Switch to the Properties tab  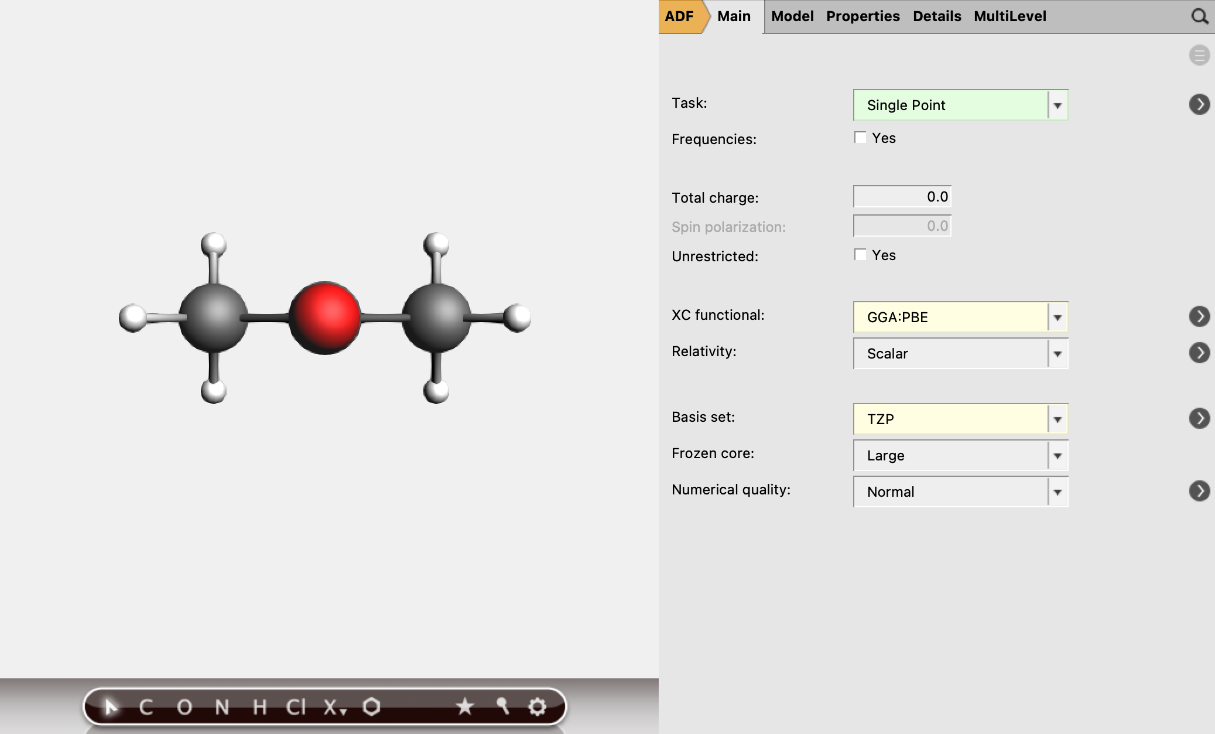tap(863, 16)
